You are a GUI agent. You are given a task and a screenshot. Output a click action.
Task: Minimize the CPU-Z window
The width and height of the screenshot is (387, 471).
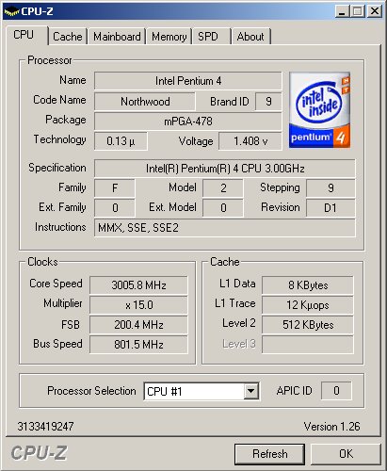click(x=343, y=11)
